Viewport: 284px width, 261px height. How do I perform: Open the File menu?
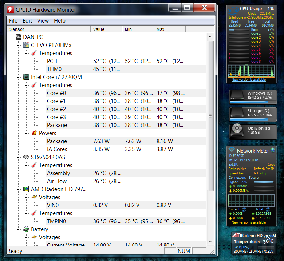[x=13, y=21]
